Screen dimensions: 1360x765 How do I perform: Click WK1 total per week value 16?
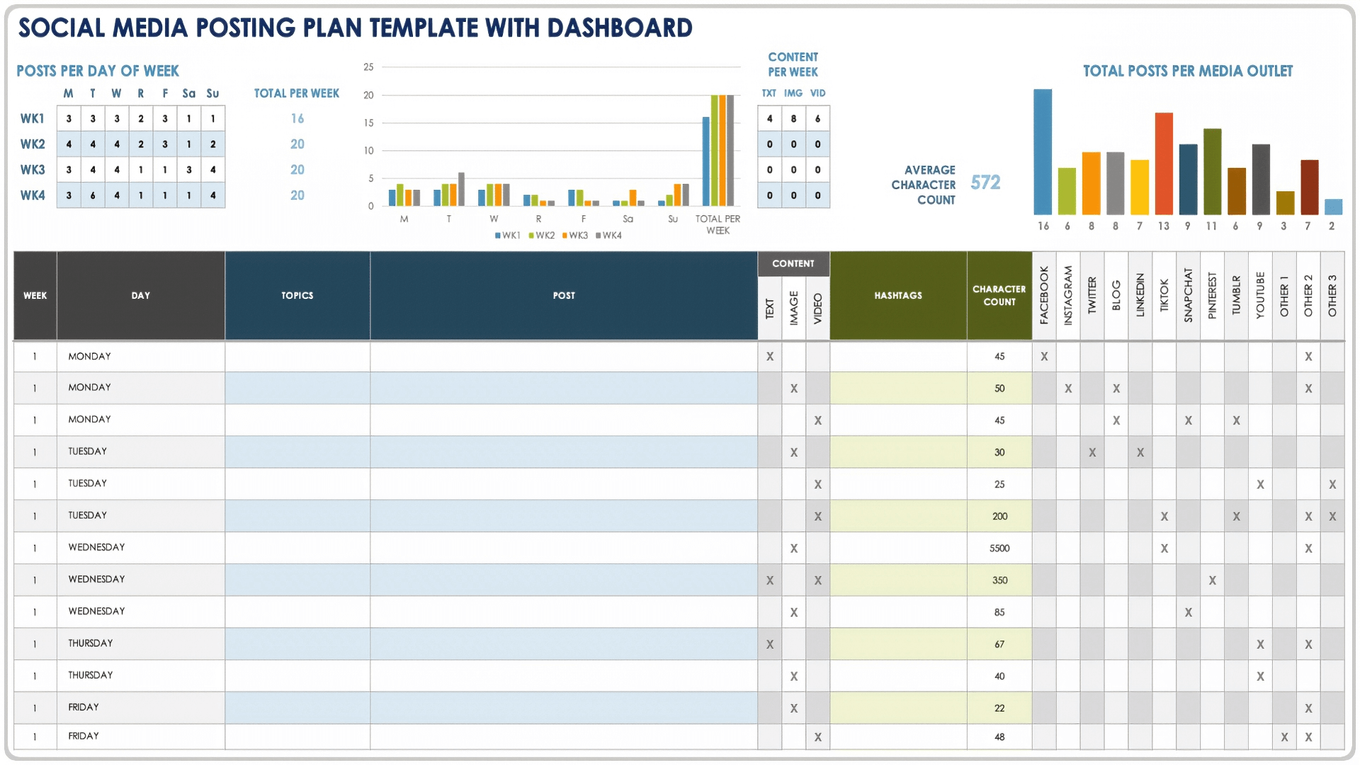(297, 118)
